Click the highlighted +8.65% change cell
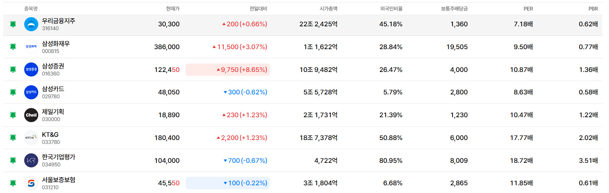 (228, 69)
